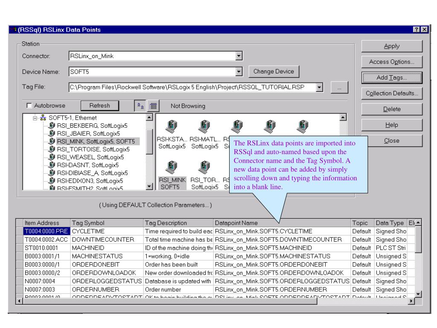
Task: Click the large-icons view toggle button
Action: pos(140,106)
